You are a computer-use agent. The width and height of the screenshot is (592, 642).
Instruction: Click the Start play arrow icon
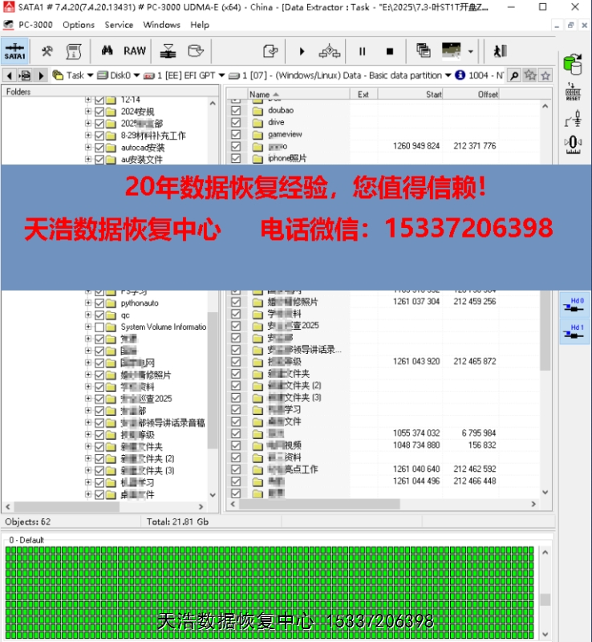coord(302,51)
